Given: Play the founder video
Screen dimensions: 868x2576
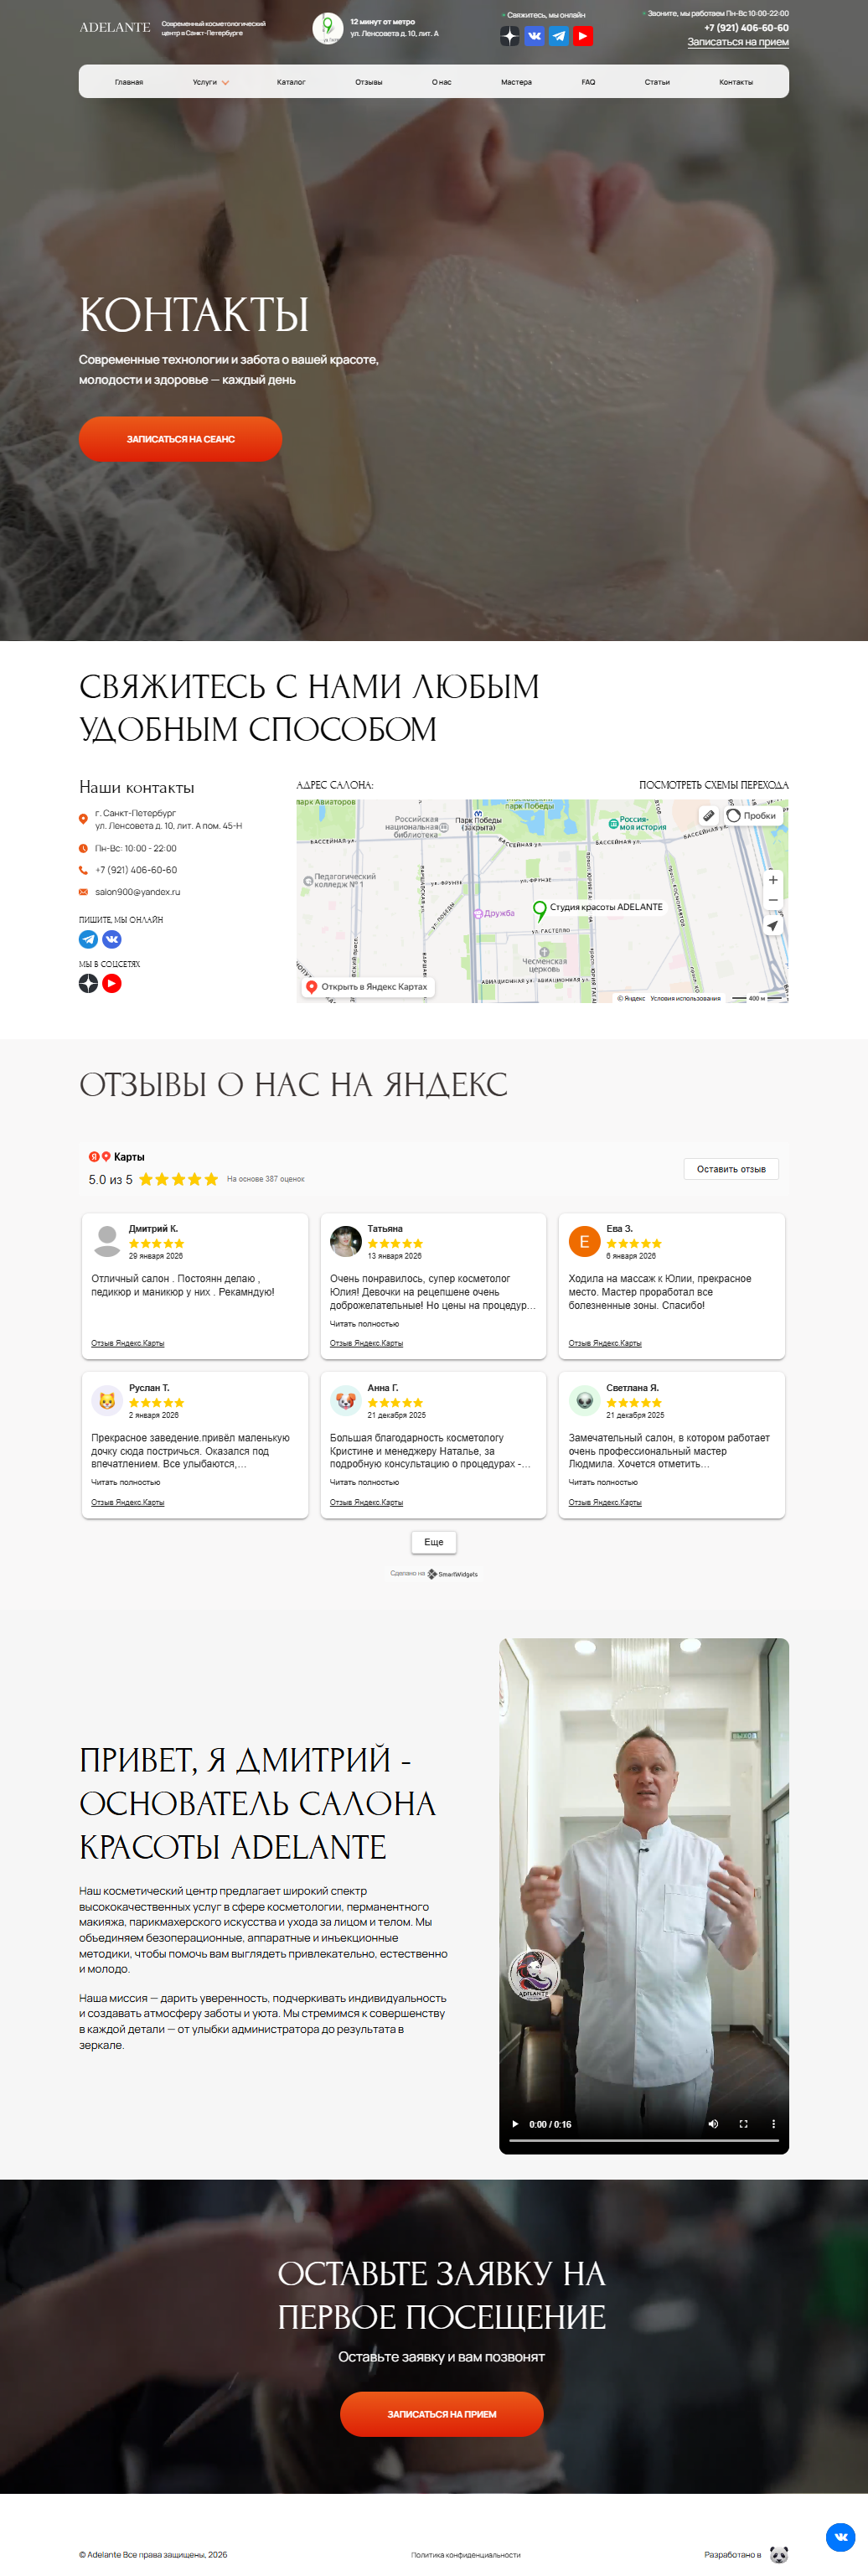Looking at the screenshot, I should 515,2123.
